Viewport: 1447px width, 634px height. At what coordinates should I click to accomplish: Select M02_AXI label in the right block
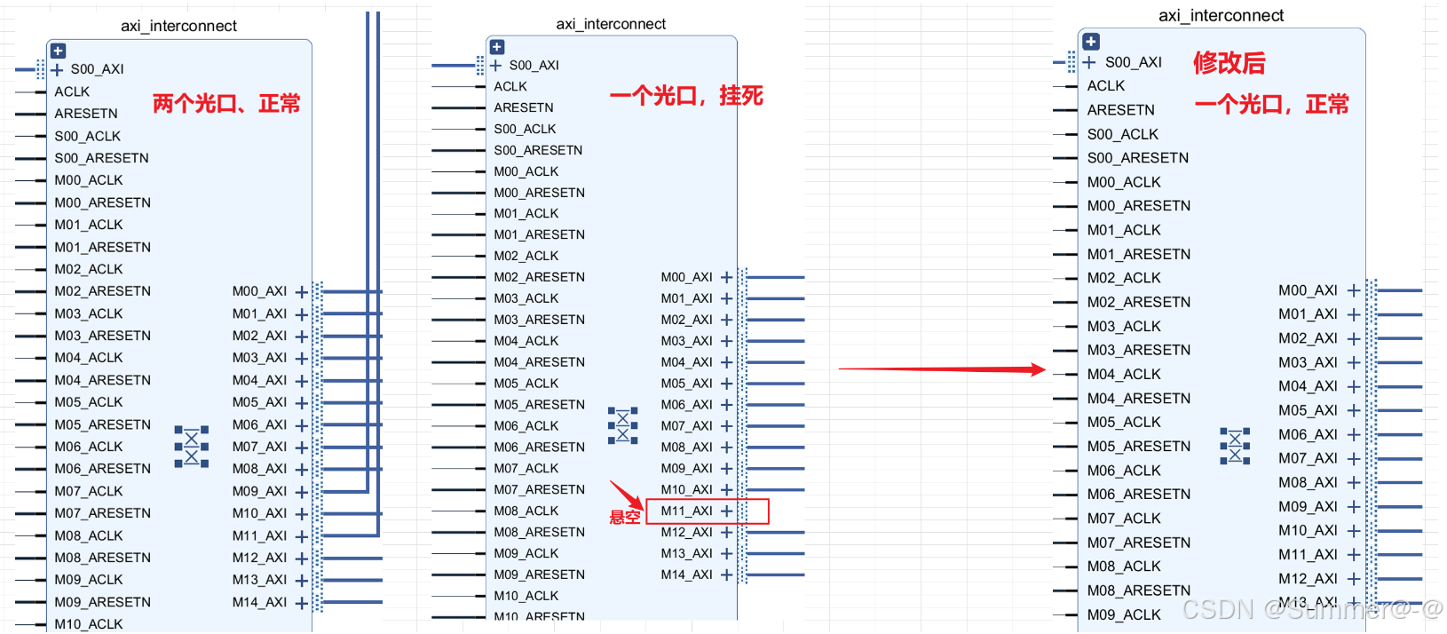[x=1309, y=338]
